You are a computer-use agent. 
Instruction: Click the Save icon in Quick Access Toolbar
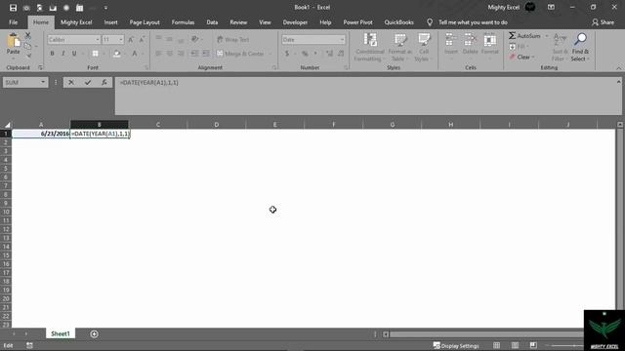[x=13, y=8]
